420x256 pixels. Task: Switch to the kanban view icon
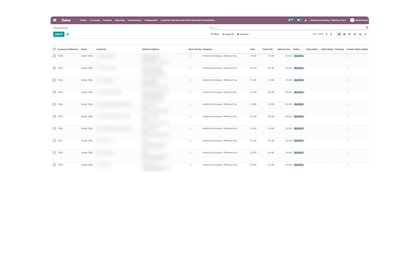pyautogui.click(x=345, y=34)
